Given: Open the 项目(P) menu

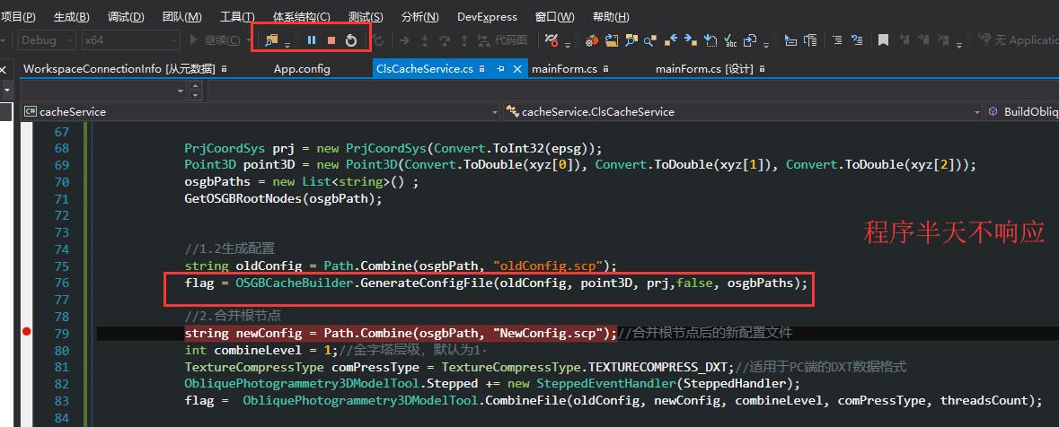Looking at the screenshot, I should [x=18, y=17].
